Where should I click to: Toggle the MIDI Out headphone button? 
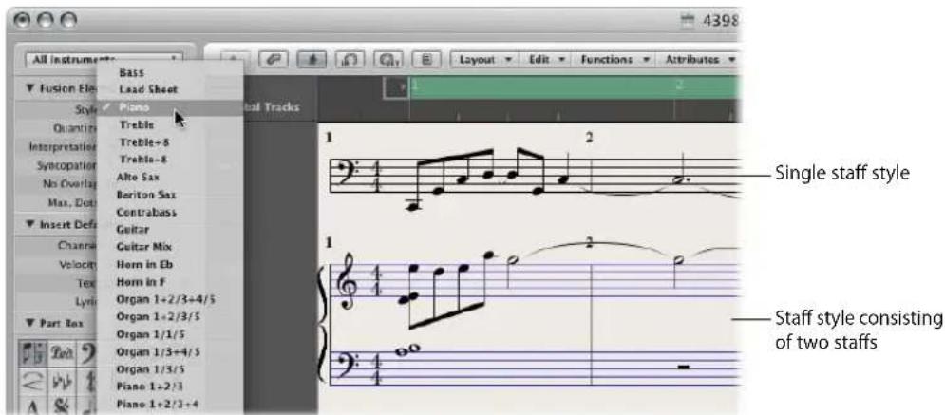(388, 60)
